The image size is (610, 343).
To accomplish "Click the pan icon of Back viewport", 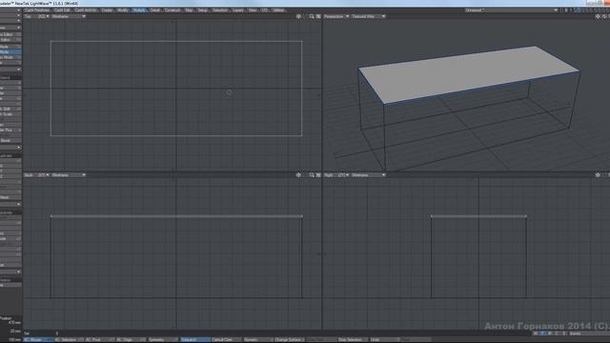I will tap(298, 175).
